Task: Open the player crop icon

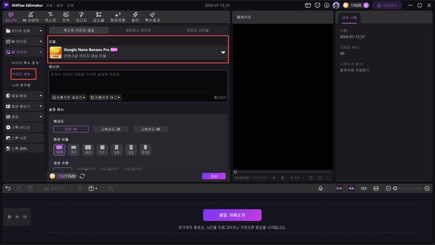Action: click(320, 178)
